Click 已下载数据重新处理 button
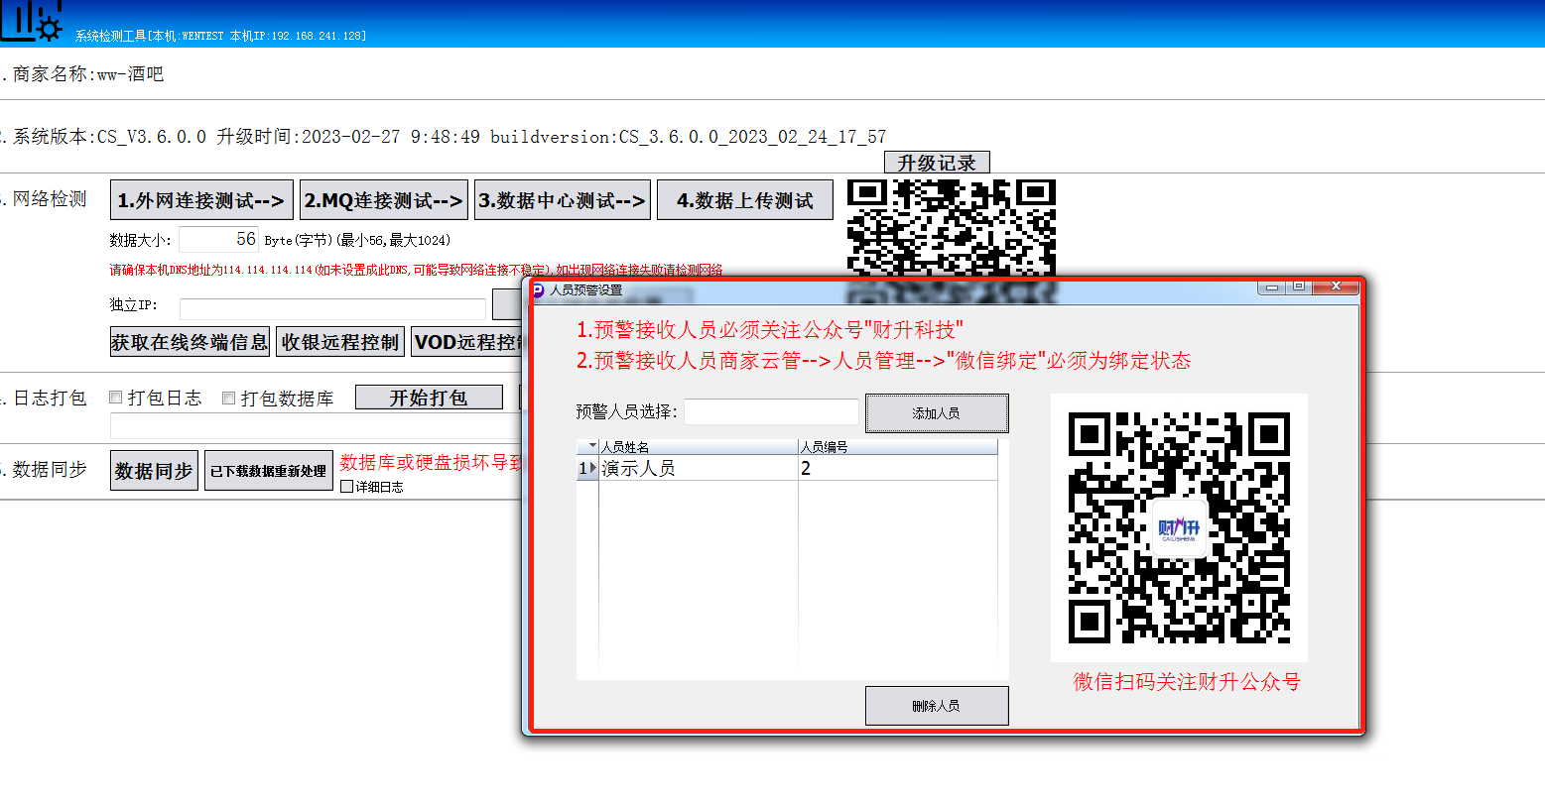 click(x=268, y=471)
